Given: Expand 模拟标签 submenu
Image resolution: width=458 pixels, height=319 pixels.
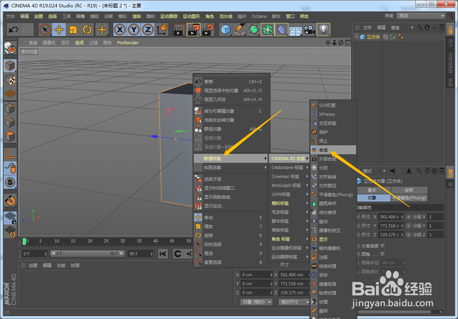Looking at the screenshot, I should coord(289,203).
